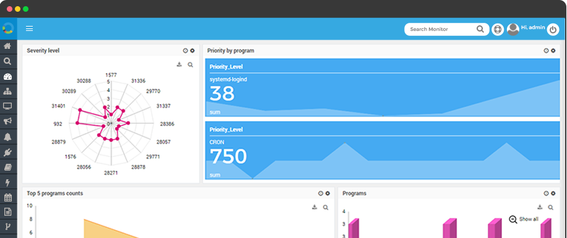The width and height of the screenshot is (567, 238).
Task: Click the power logout button
Action: tap(553, 30)
